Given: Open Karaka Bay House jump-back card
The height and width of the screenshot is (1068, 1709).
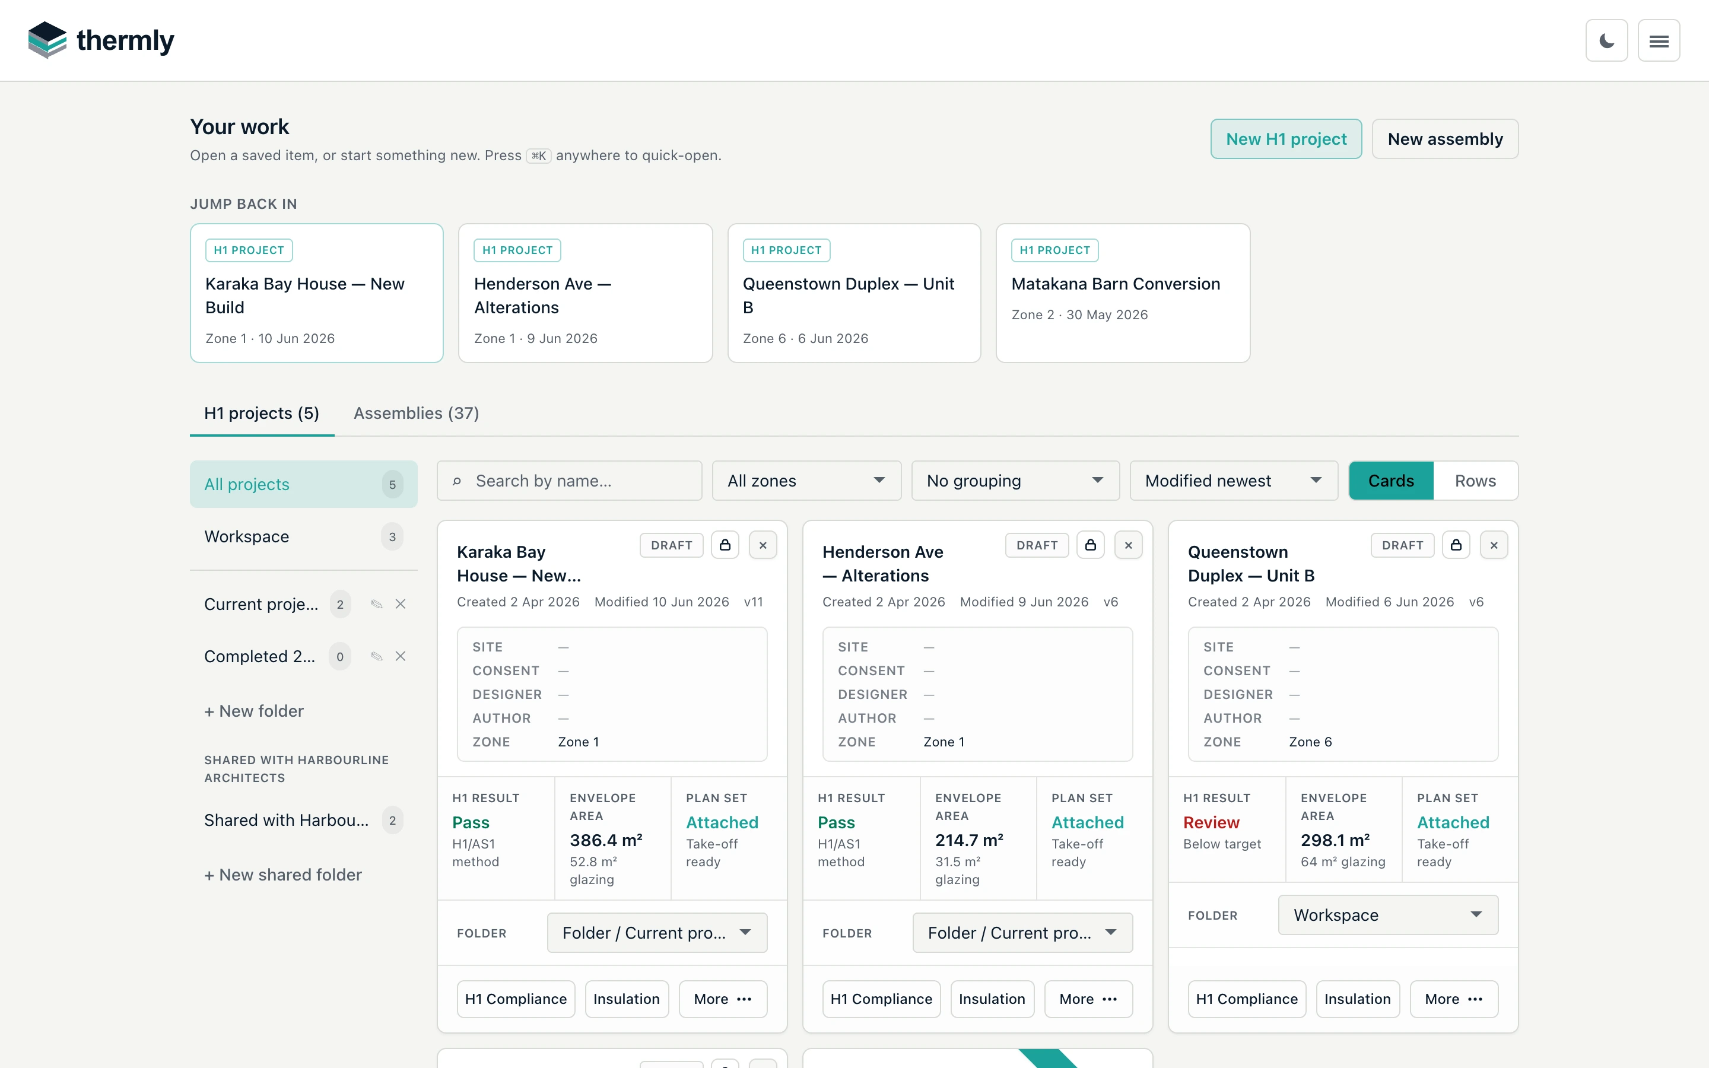Looking at the screenshot, I should tap(316, 293).
